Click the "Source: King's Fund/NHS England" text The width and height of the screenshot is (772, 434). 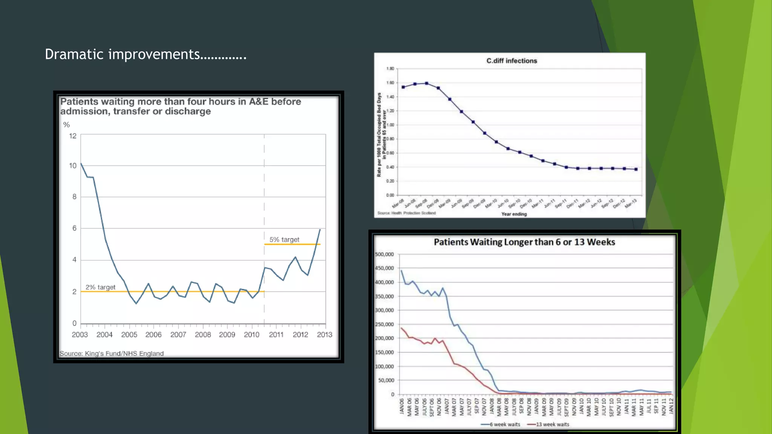click(112, 353)
